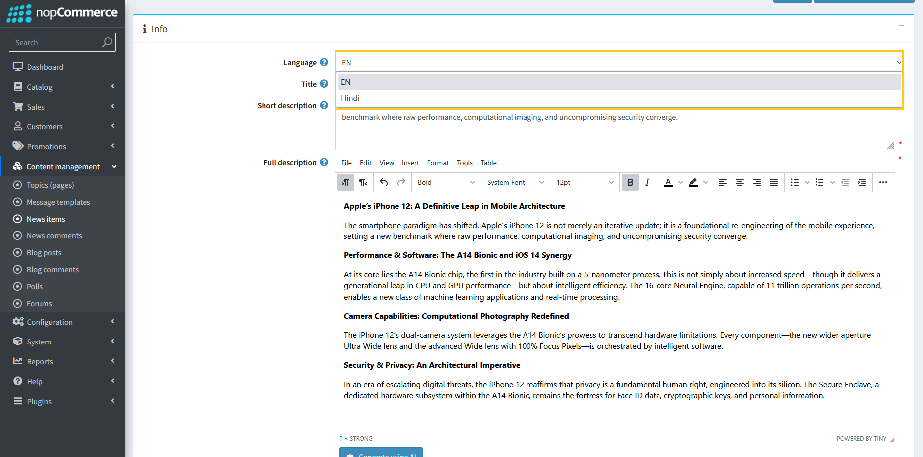Undo last edit in the editor
923x457 pixels.
[384, 182]
